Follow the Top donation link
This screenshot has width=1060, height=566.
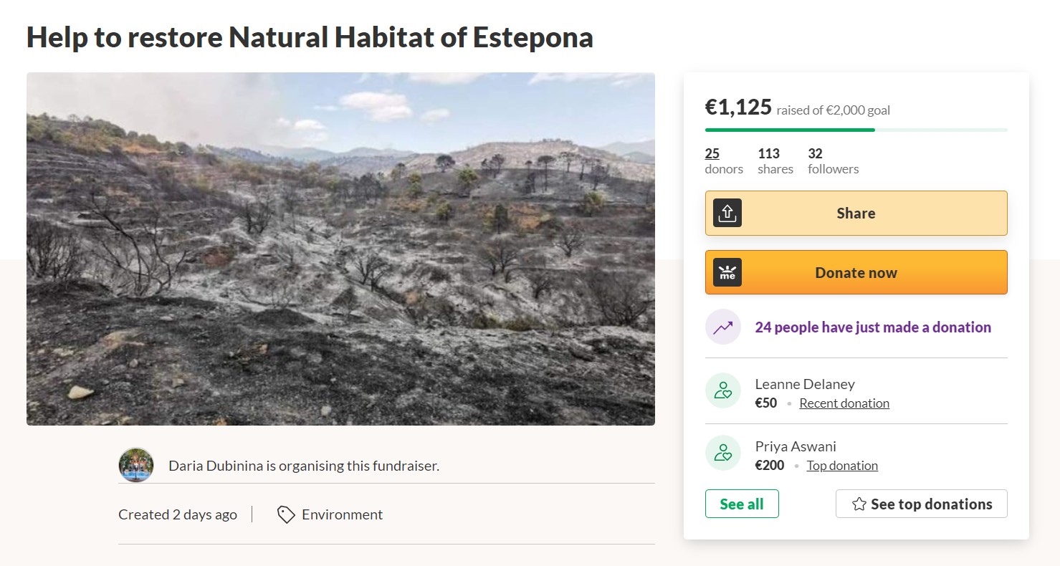tap(842, 466)
